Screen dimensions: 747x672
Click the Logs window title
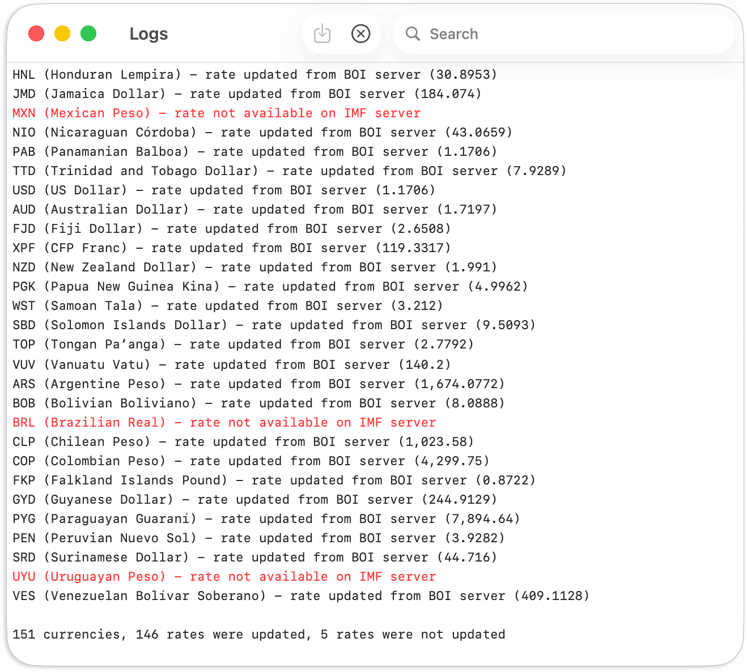[x=148, y=34]
